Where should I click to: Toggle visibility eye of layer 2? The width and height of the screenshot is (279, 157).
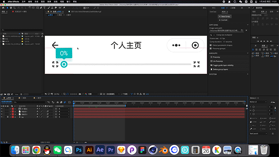click(2, 111)
